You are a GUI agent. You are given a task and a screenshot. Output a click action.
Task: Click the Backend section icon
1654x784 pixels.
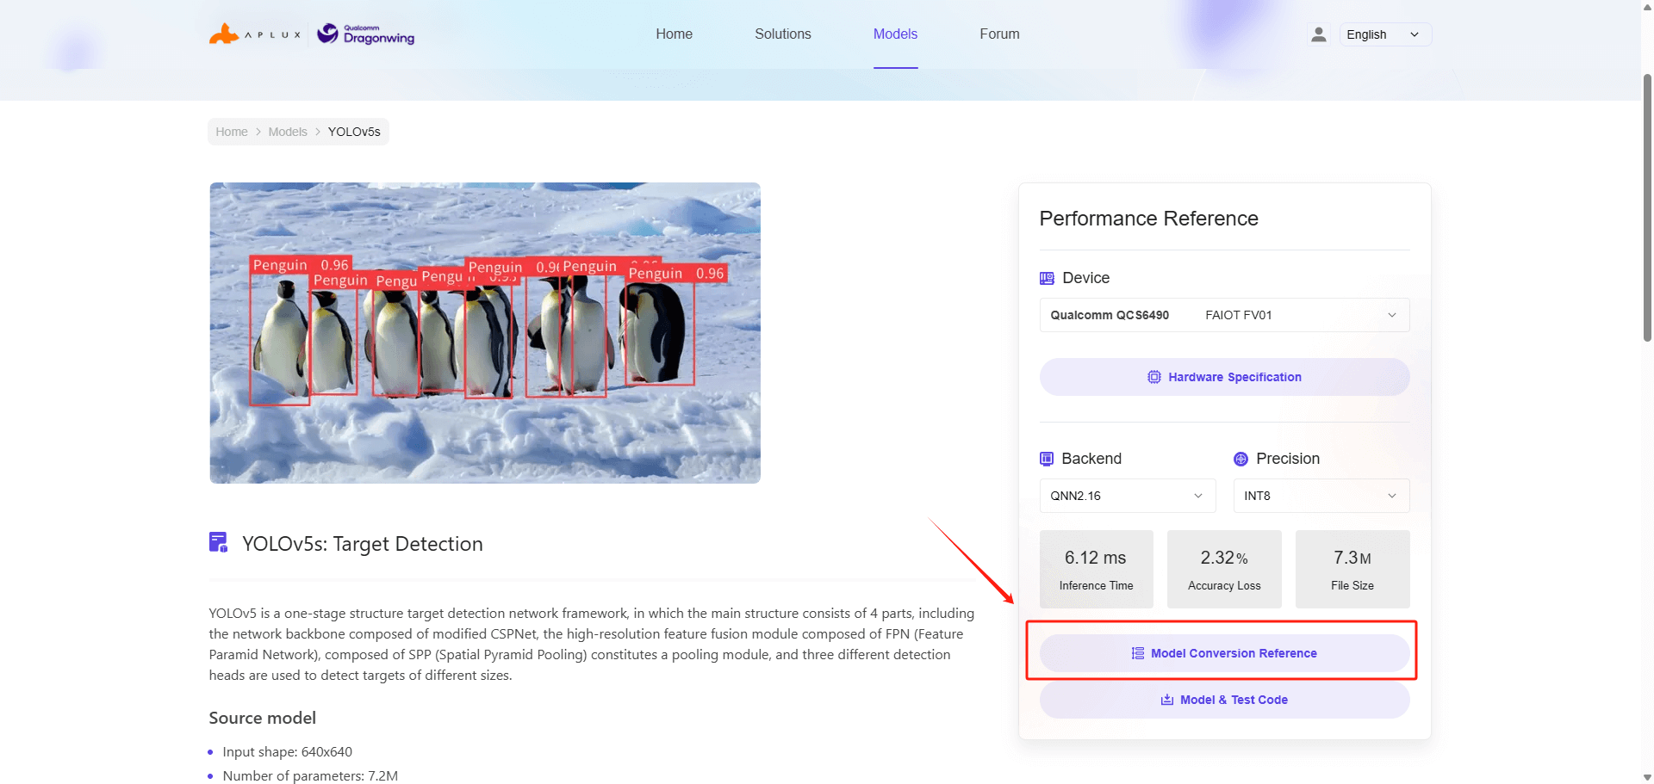(1047, 459)
